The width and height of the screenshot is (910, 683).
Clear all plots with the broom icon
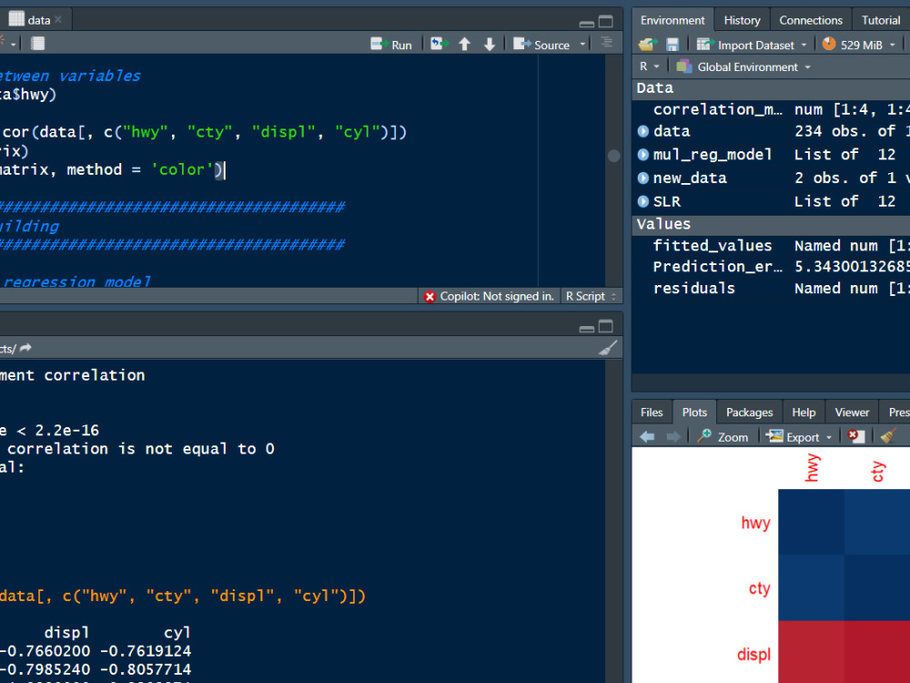tap(889, 436)
